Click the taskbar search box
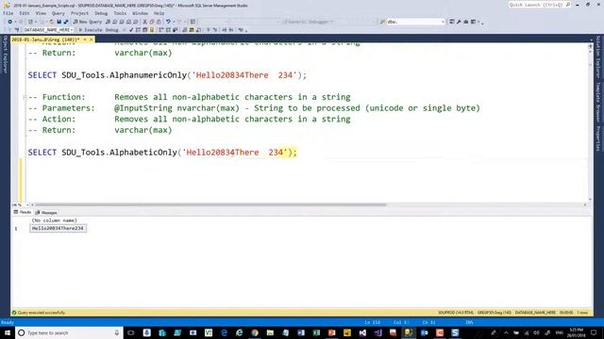The width and height of the screenshot is (604, 339). 69,332
